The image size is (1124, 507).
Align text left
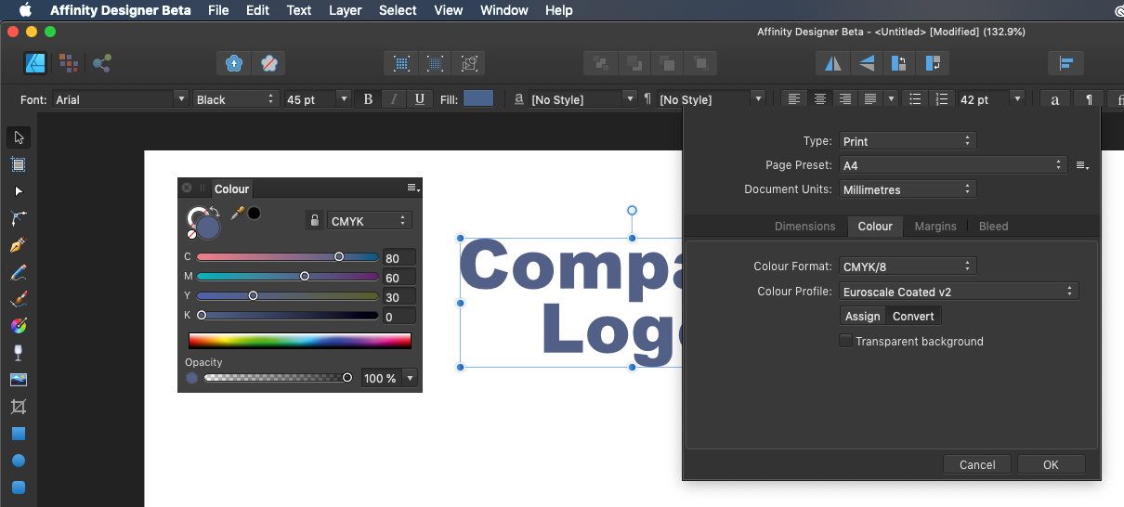coord(794,99)
